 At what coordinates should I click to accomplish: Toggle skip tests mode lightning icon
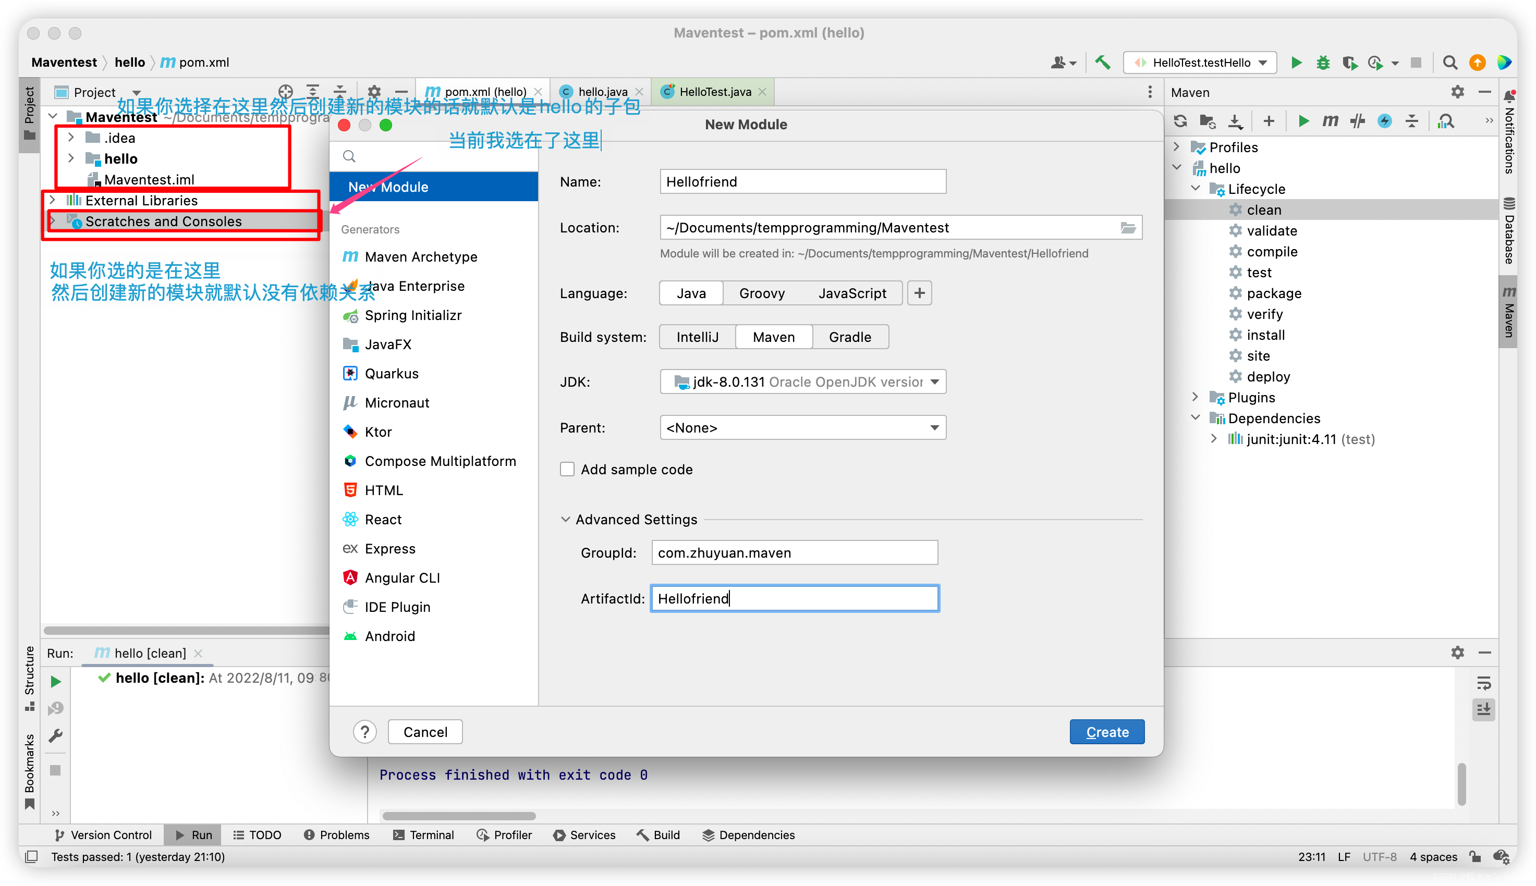click(x=1384, y=121)
